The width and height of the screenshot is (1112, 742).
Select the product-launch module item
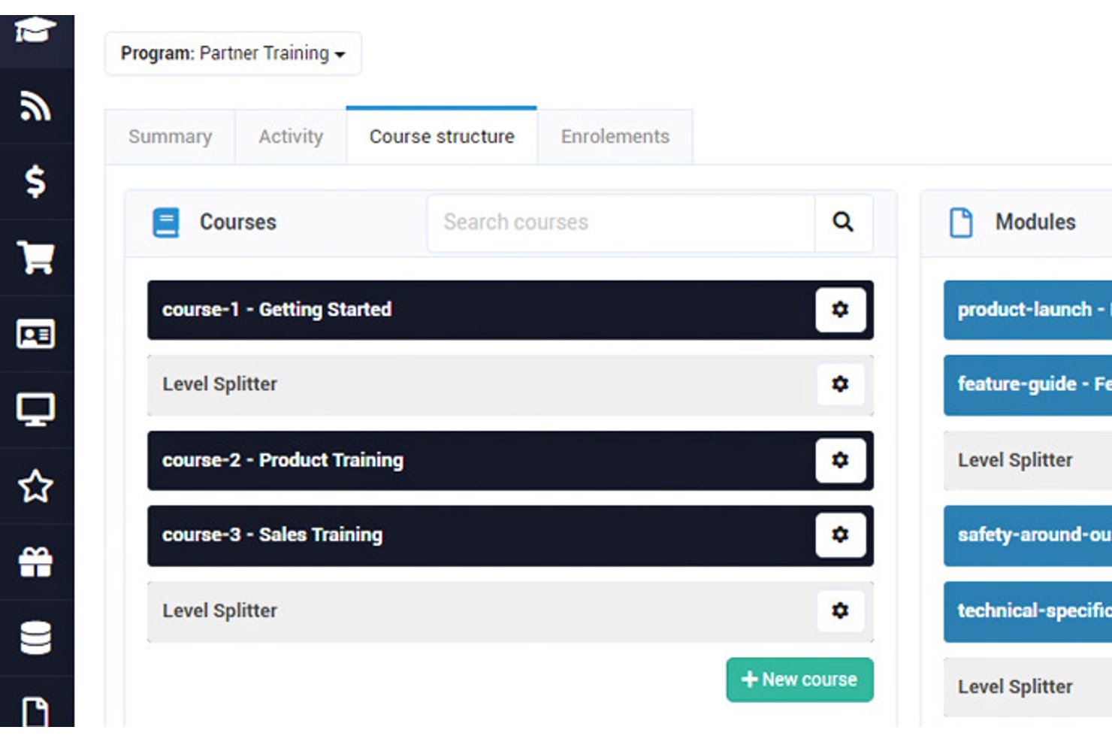pyautogui.click(x=1028, y=310)
